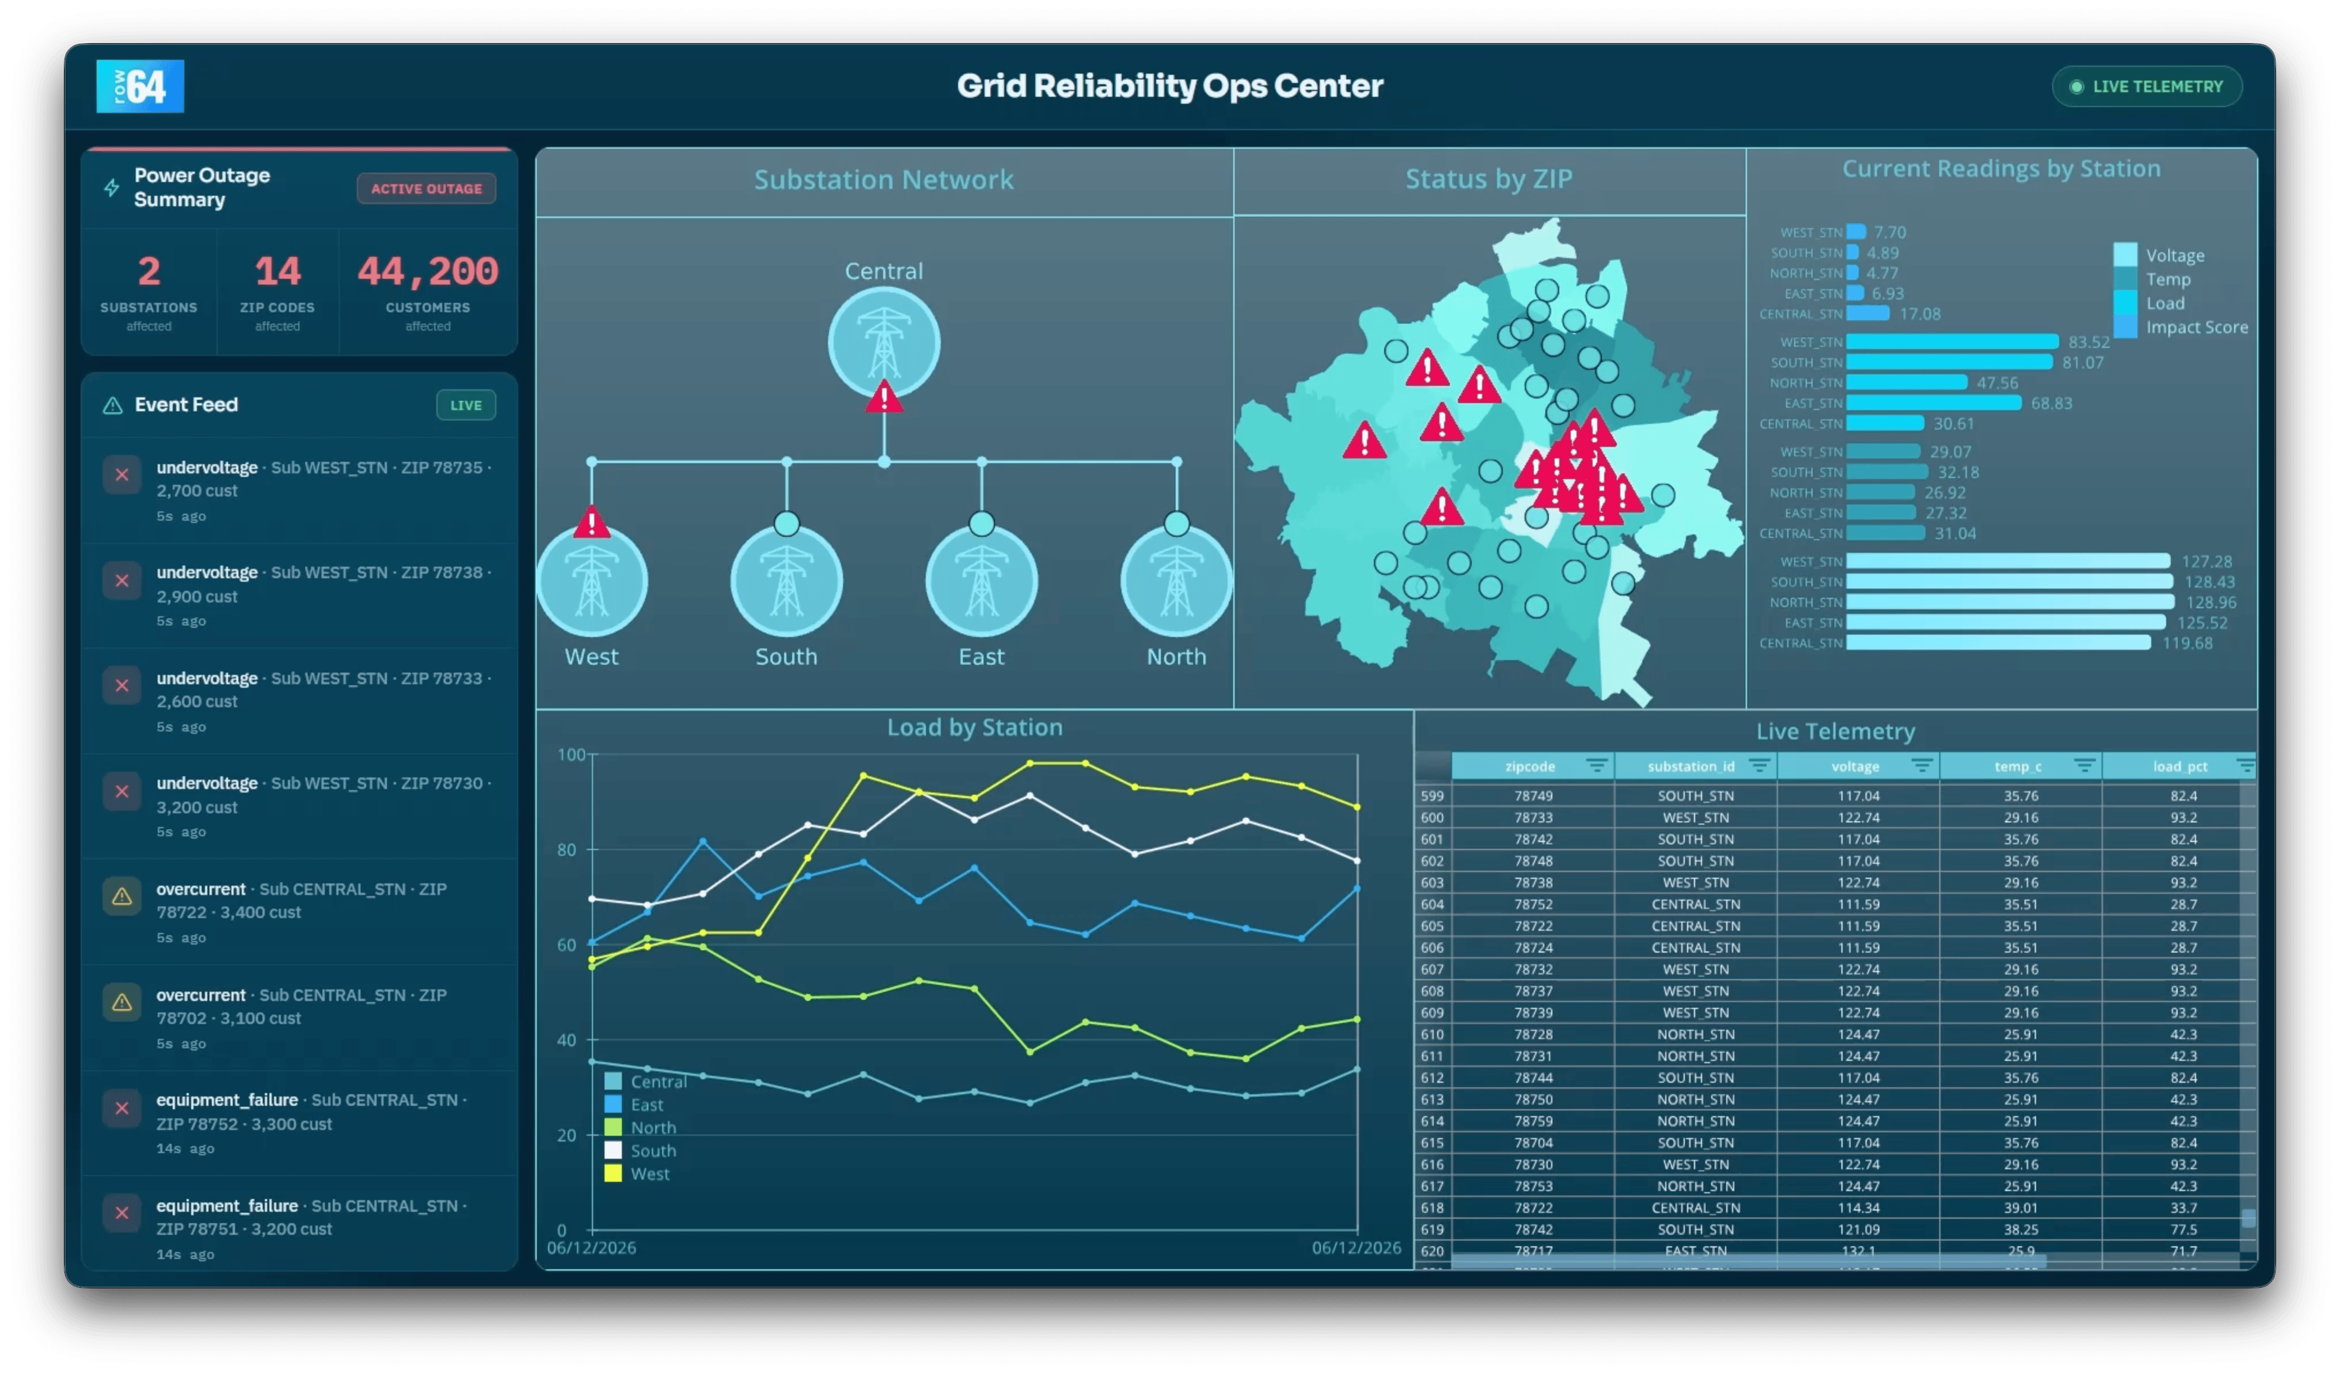Click the alert marker below Central substation
The height and width of the screenshot is (1373, 2340).
click(x=884, y=397)
